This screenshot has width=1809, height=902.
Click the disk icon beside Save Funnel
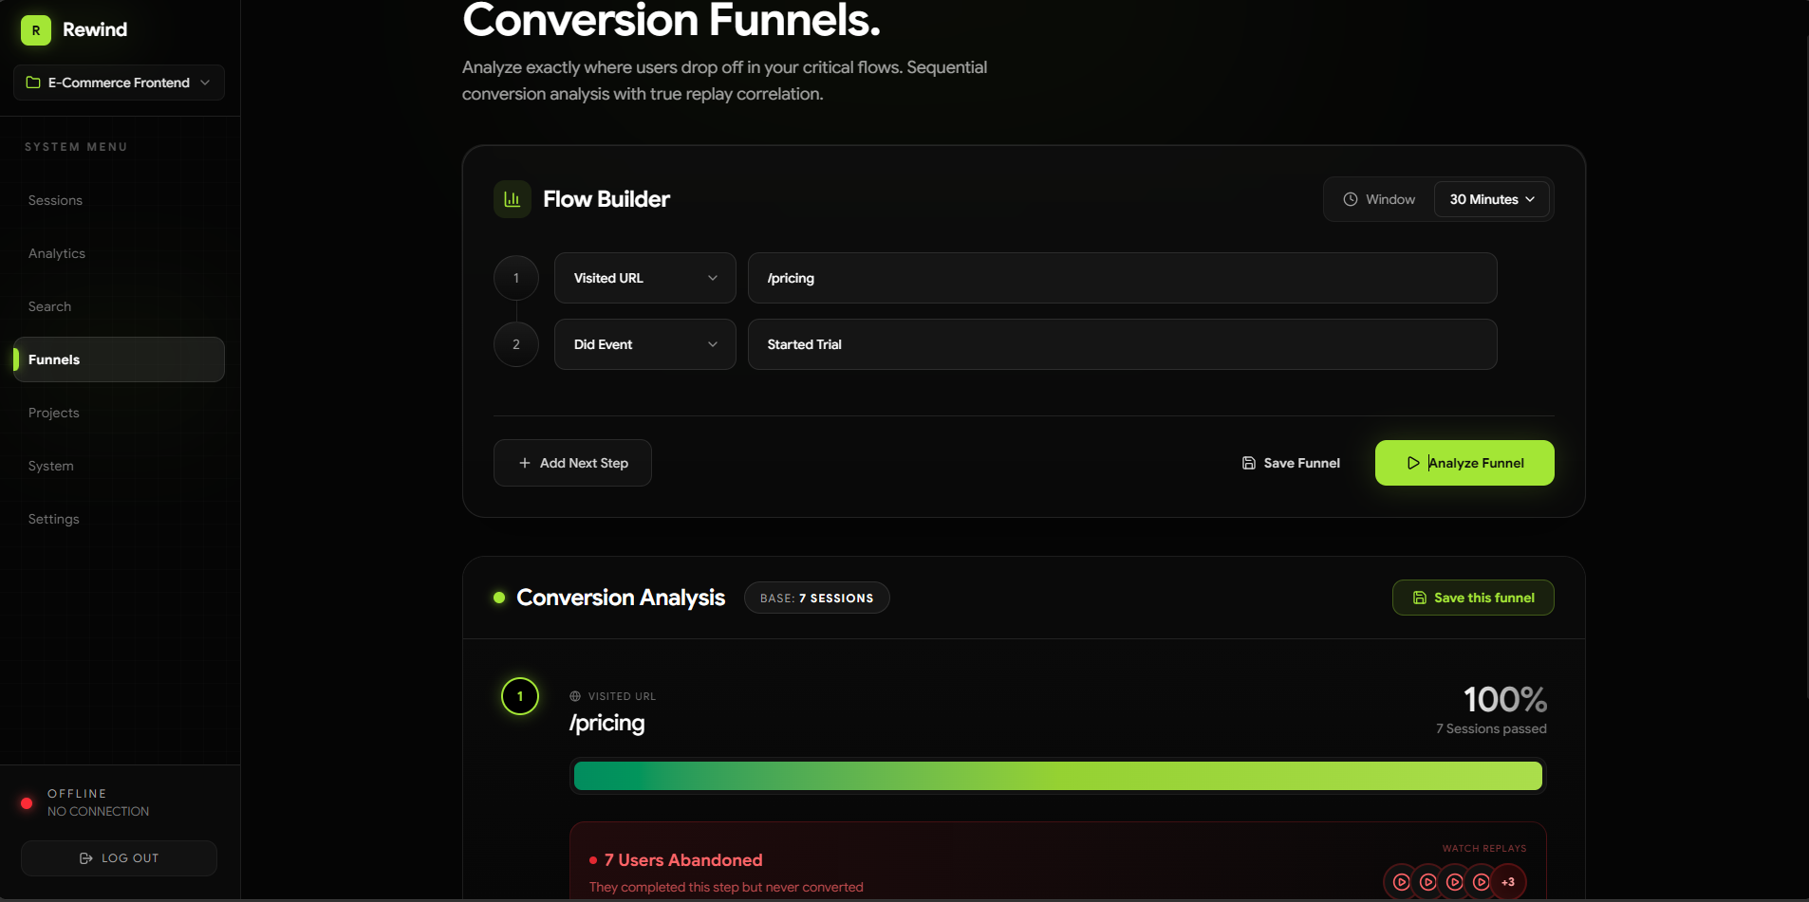pos(1249,463)
